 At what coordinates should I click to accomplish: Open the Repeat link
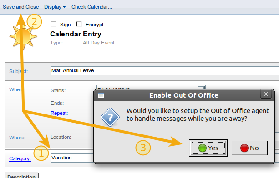(59, 113)
